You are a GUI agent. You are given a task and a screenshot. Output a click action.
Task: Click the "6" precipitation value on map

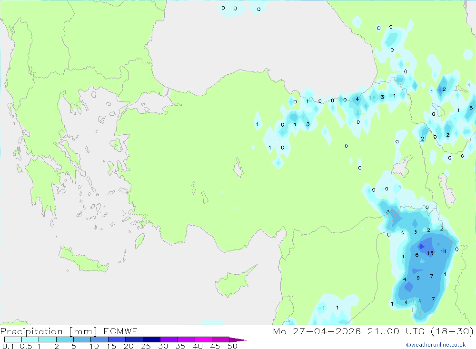point(417,255)
